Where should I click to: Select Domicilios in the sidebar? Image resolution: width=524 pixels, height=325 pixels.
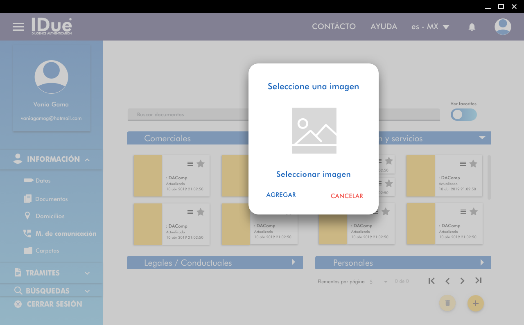click(x=50, y=216)
